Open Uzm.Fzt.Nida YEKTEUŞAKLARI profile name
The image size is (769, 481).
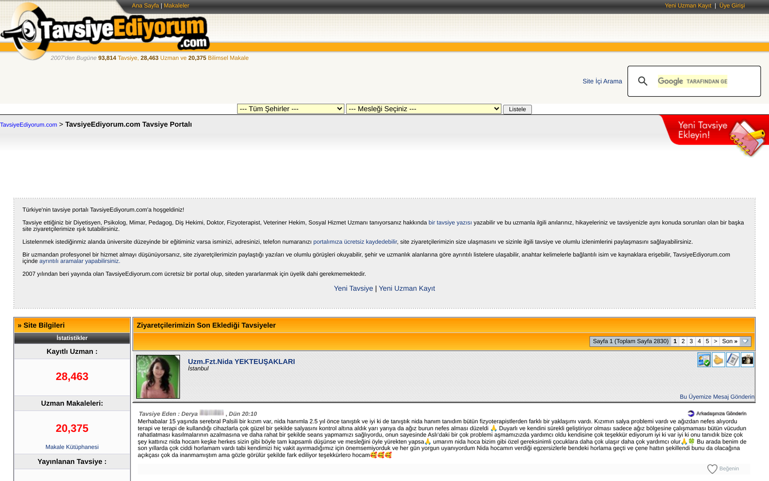click(x=241, y=361)
